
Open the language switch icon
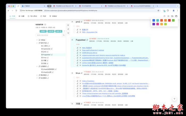(x=172, y=16)
